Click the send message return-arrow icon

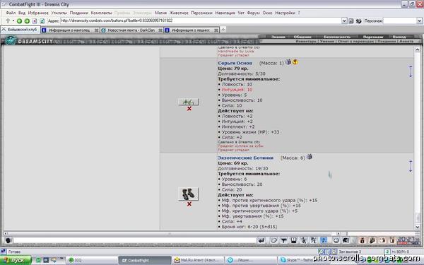[x=261, y=240]
